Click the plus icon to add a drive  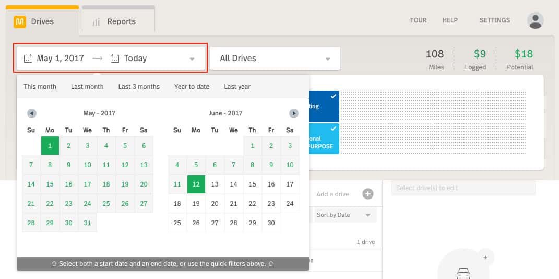click(x=368, y=194)
